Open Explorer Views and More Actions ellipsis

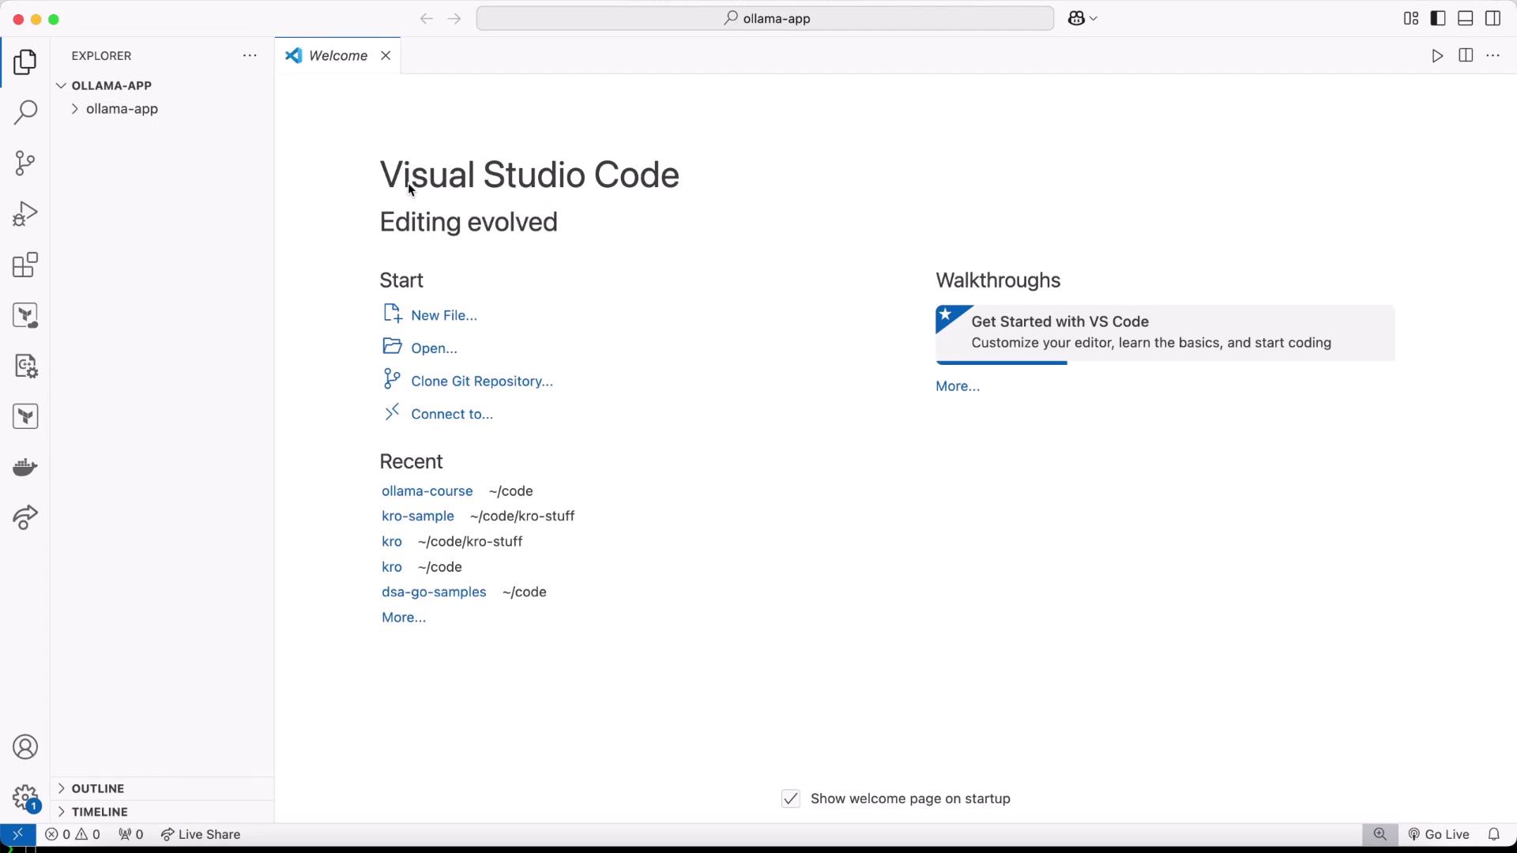250,55
